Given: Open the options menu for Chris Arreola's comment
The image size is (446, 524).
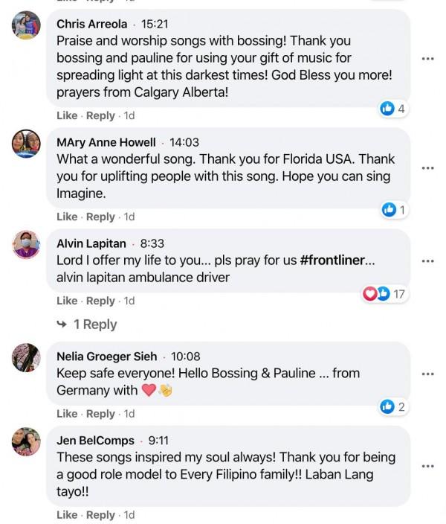Looking at the screenshot, I should pos(427,59).
